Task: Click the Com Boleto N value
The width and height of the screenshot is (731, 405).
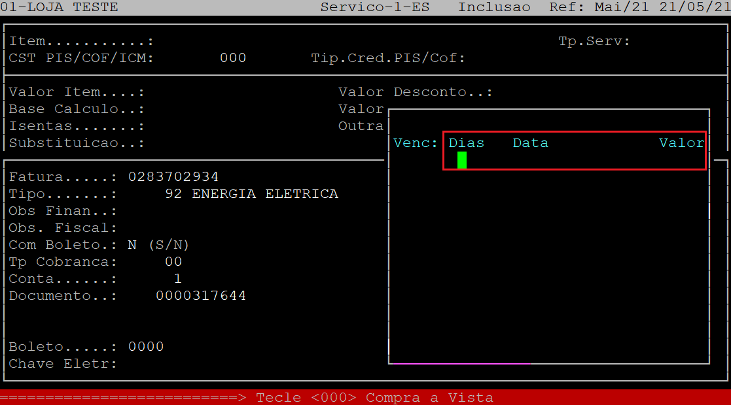Action: [132, 245]
